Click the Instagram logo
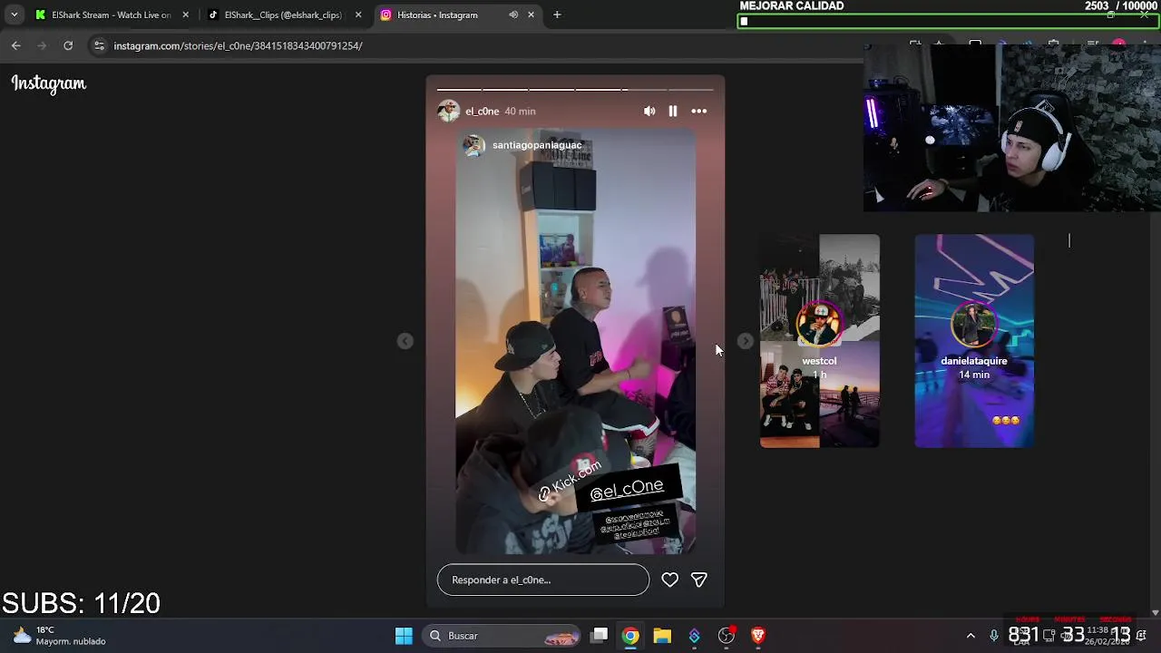Viewport: 1161px width, 653px height. point(49,83)
